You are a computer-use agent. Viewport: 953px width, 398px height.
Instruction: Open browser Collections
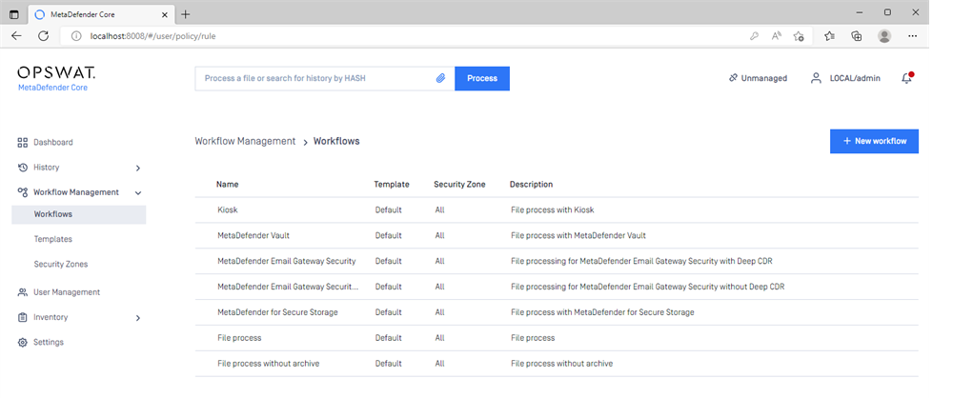pos(857,36)
